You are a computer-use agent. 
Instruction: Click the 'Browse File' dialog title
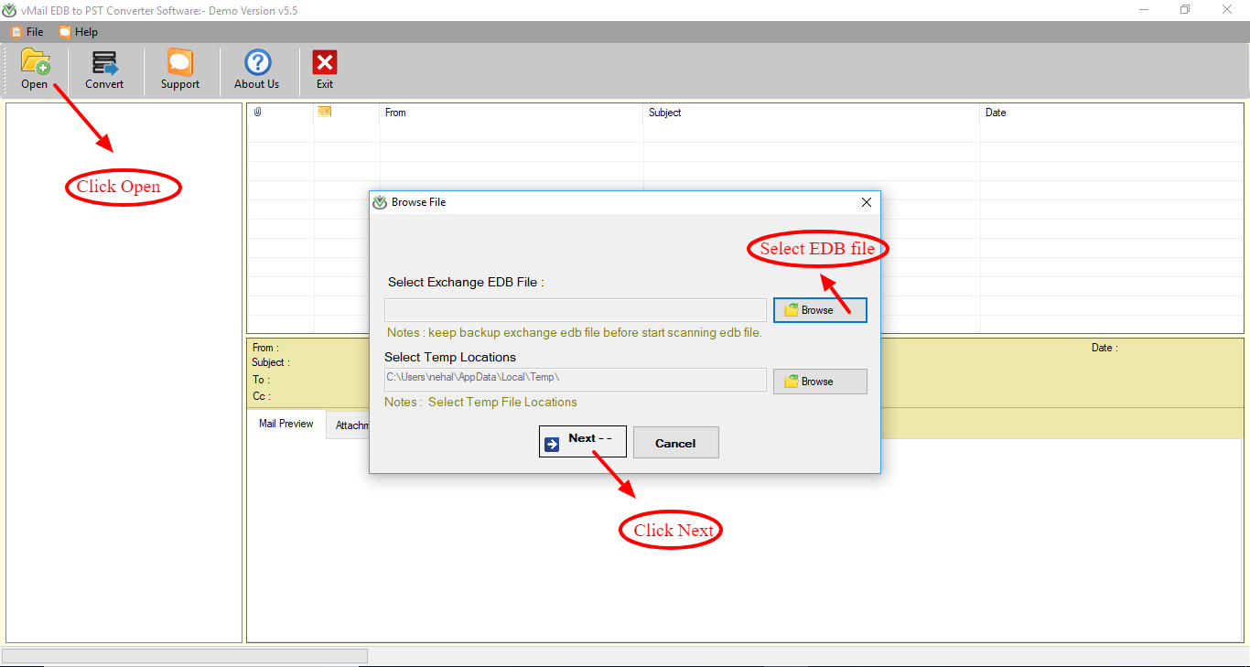pos(419,202)
